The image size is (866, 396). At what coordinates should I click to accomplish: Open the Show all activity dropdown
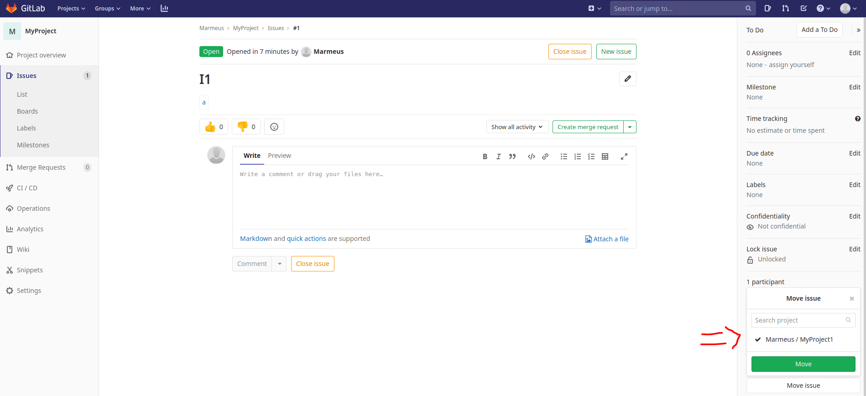tap(517, 127)
